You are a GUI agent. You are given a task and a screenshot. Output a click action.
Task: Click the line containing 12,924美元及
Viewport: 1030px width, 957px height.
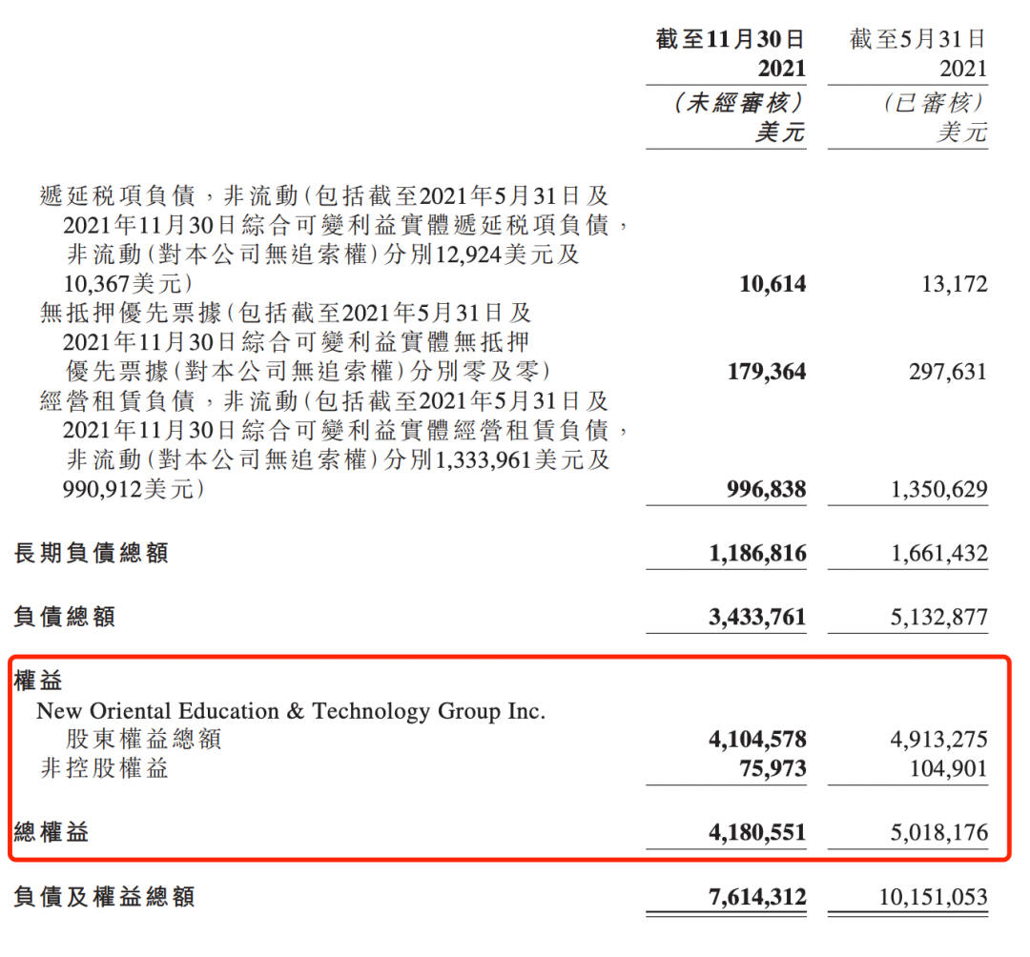322,254
